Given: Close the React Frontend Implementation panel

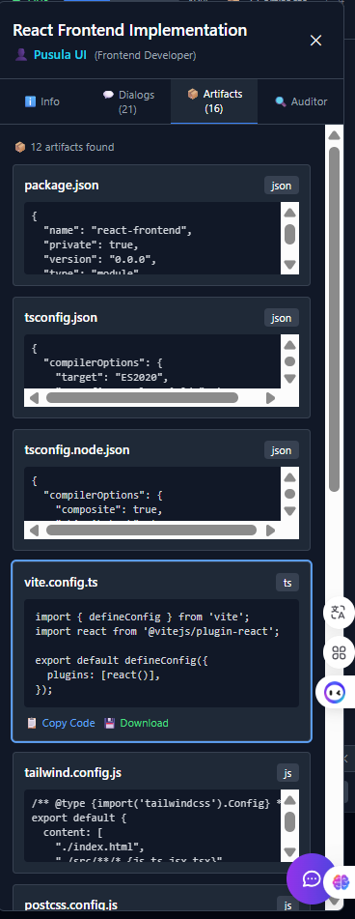Looking at the screenshot, I should coord(315,40).
